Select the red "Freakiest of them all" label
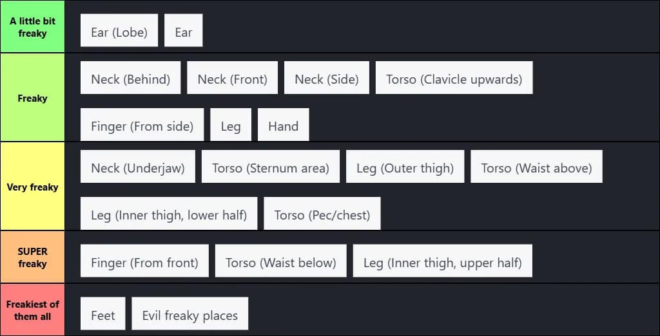This screenshot has width=660, height=336. coord(32,310)
